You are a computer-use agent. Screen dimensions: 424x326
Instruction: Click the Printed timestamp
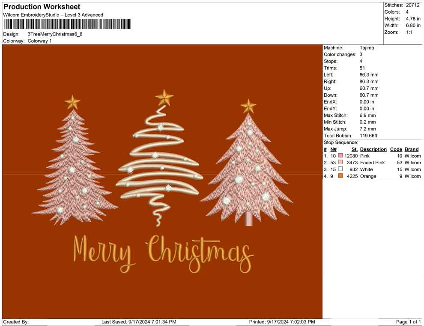tap(282, 322)
